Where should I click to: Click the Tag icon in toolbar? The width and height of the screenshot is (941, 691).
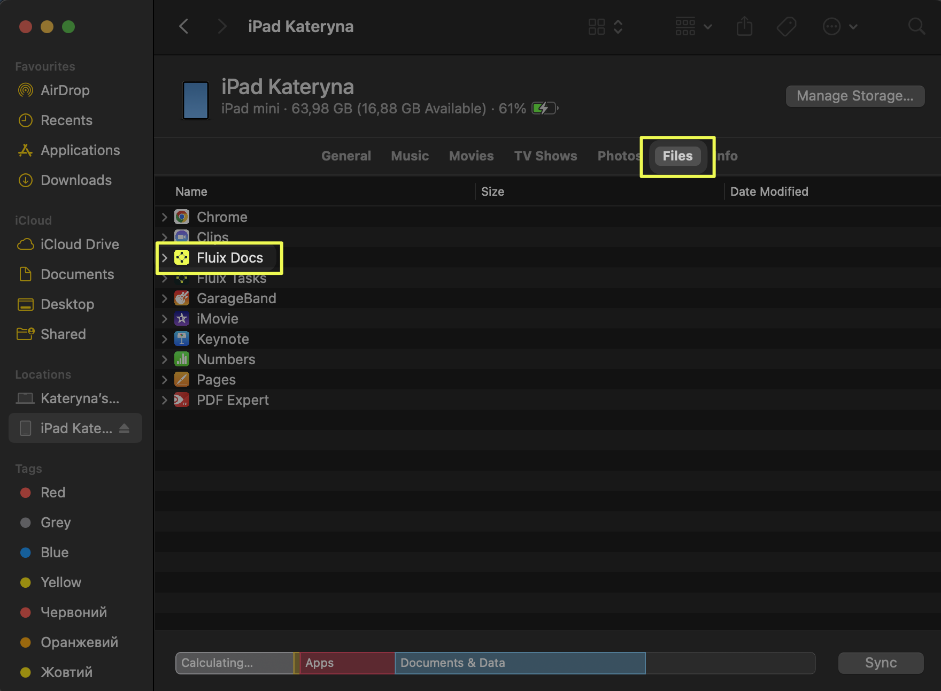(786, 26)
